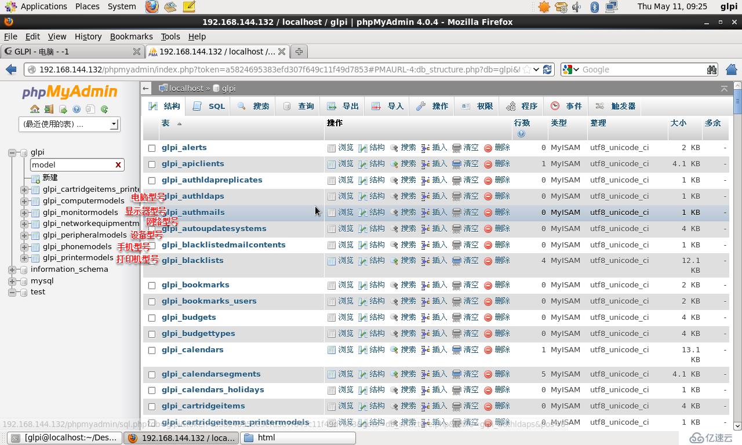Viewport: 742px width, 445px height.
Task: Open the recently used tables dropdown
Action: click(x=70, y=124)
